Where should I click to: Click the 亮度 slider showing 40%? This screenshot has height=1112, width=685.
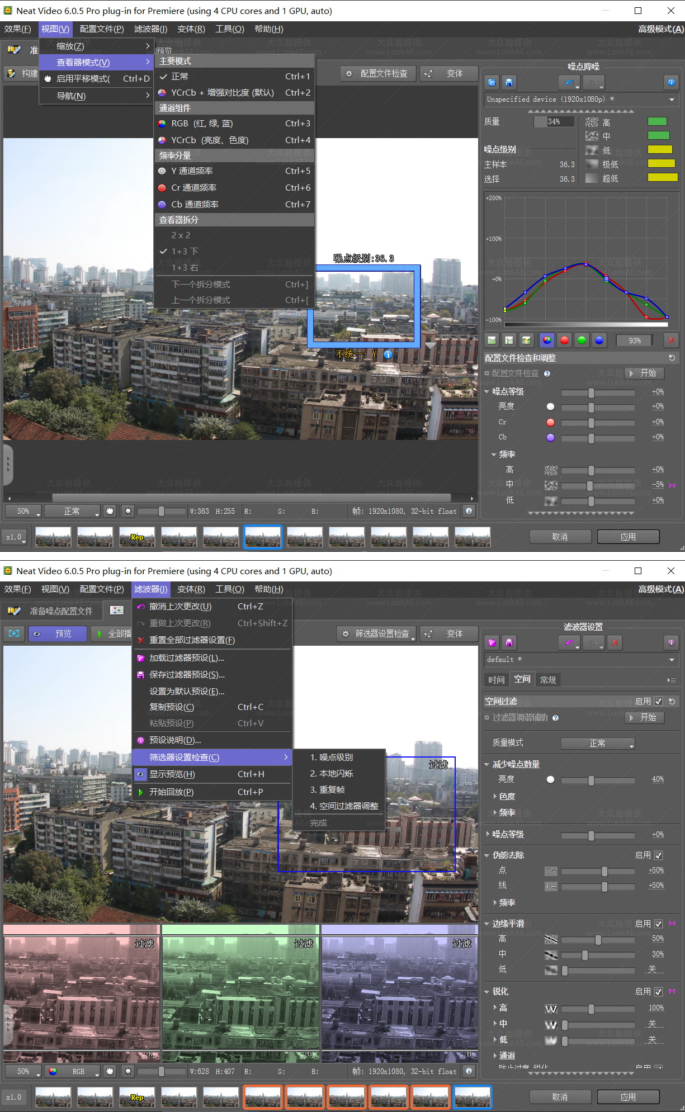pyautogui.click(x=591, y=779)
